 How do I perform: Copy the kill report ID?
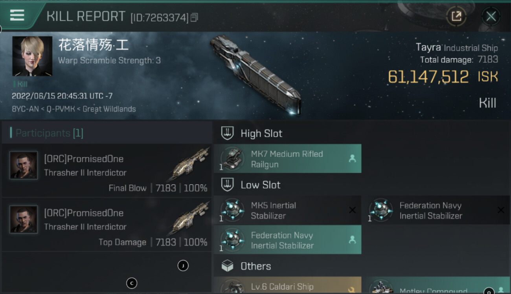pos(194,17)
